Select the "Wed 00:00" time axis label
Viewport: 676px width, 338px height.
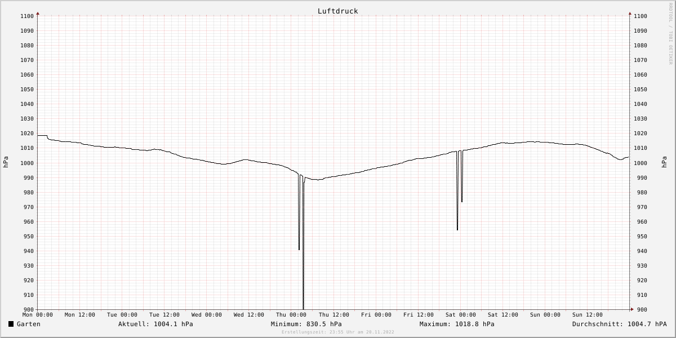(x=207, y=315)
